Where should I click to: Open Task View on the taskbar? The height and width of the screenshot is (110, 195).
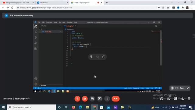66,107
